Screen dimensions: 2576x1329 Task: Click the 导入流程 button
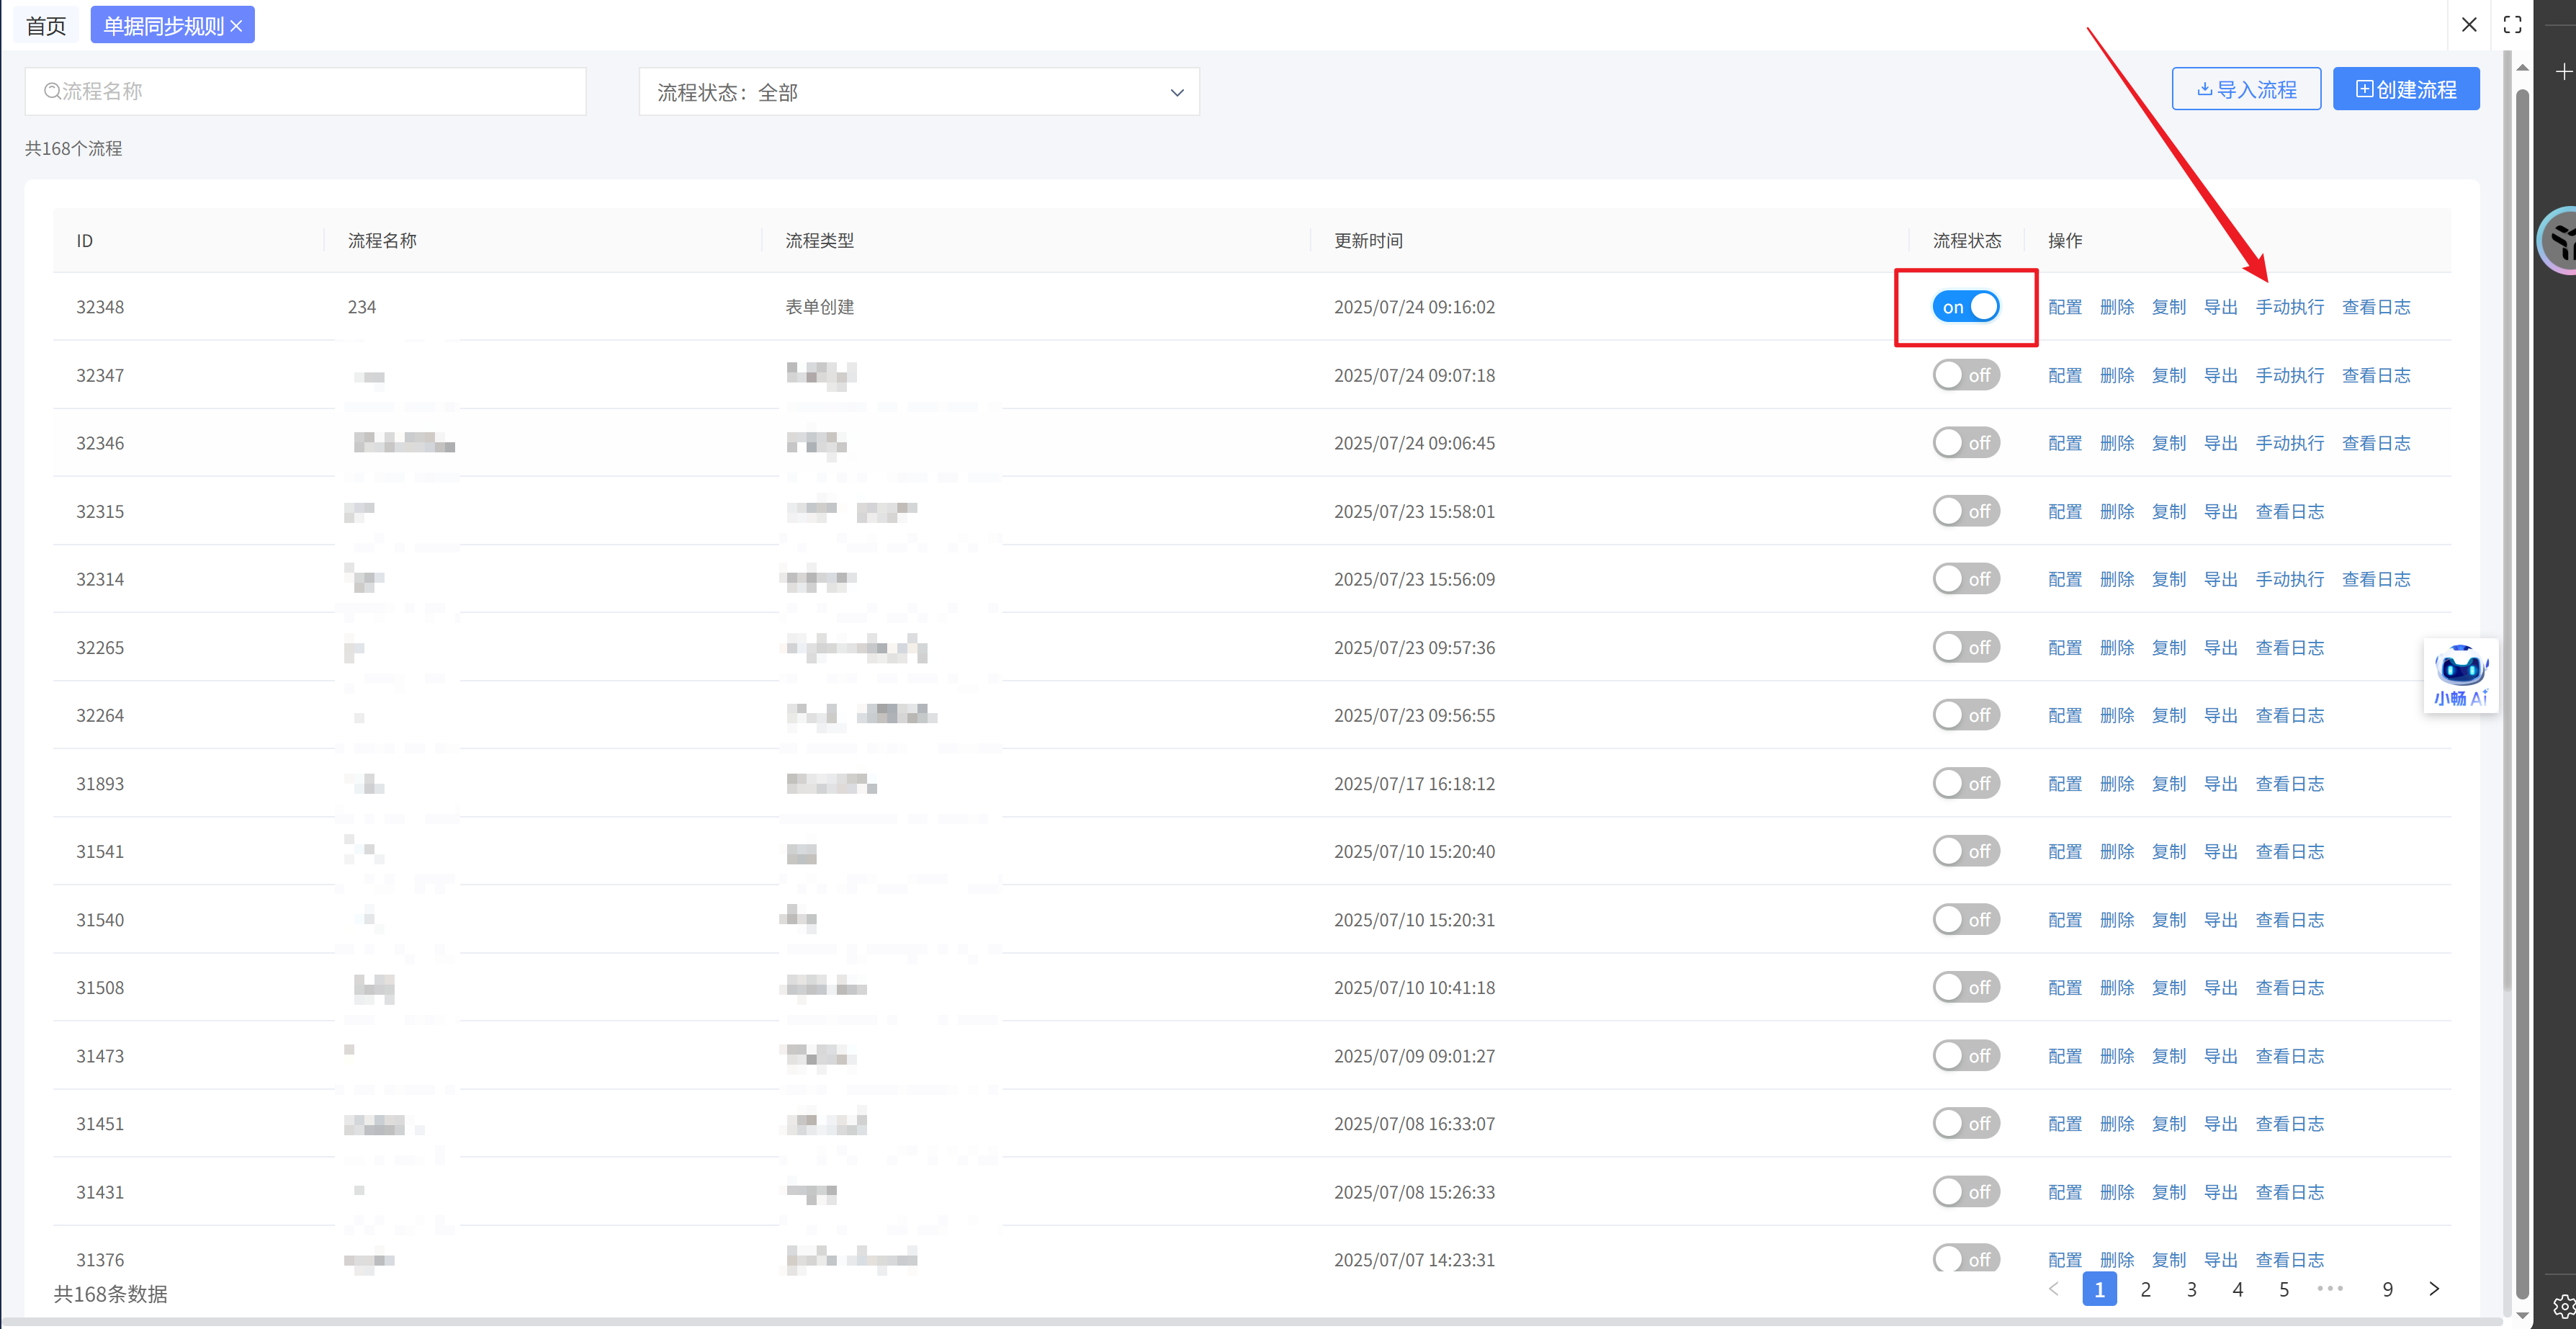(x=2246, y=89)
